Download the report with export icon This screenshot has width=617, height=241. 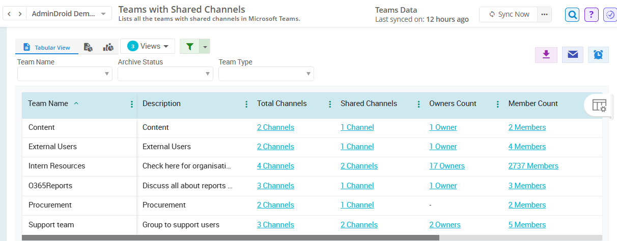pos(546,55)
